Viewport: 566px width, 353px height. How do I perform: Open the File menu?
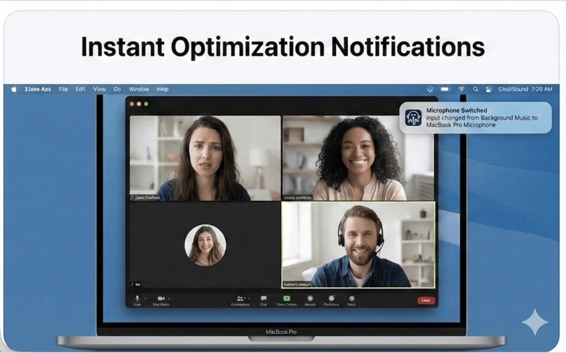point(63,89)
